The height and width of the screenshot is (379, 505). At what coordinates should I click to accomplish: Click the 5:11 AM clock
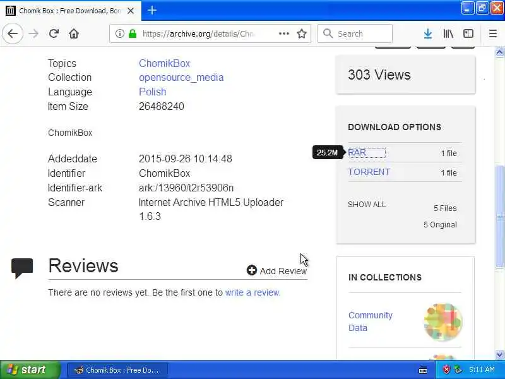[482, 370]
